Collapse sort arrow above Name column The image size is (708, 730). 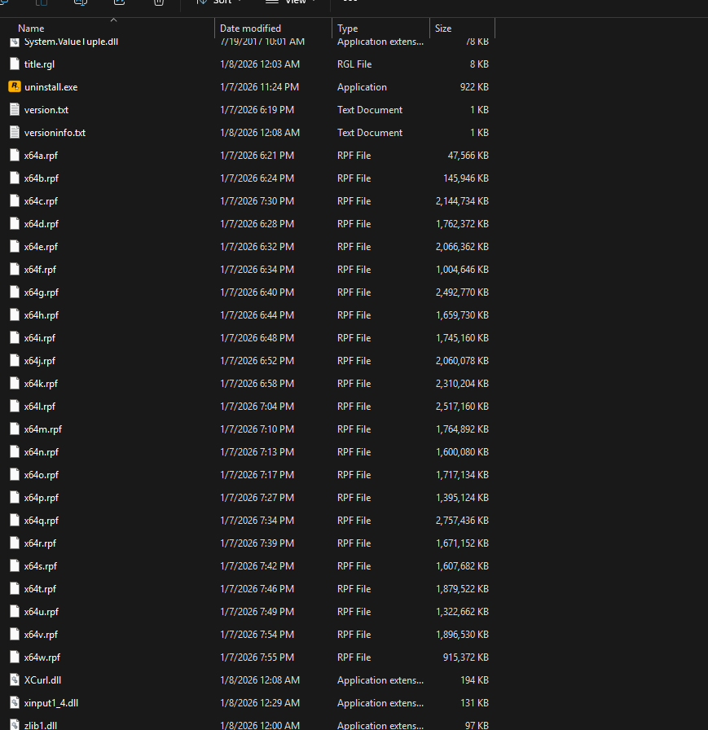tap(112, 20)
